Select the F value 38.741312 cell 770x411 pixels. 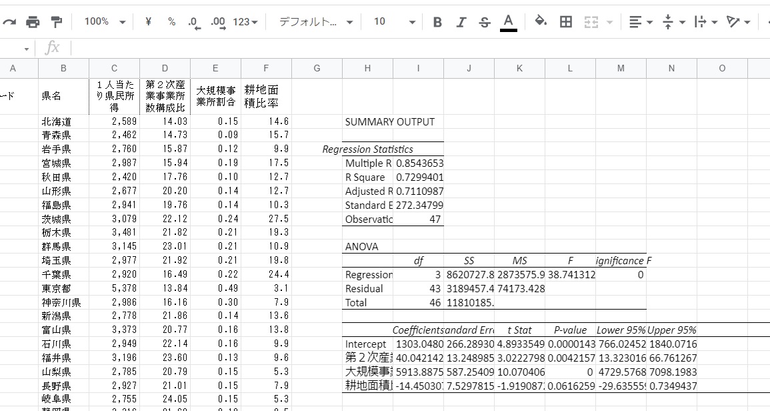[570, 275]
